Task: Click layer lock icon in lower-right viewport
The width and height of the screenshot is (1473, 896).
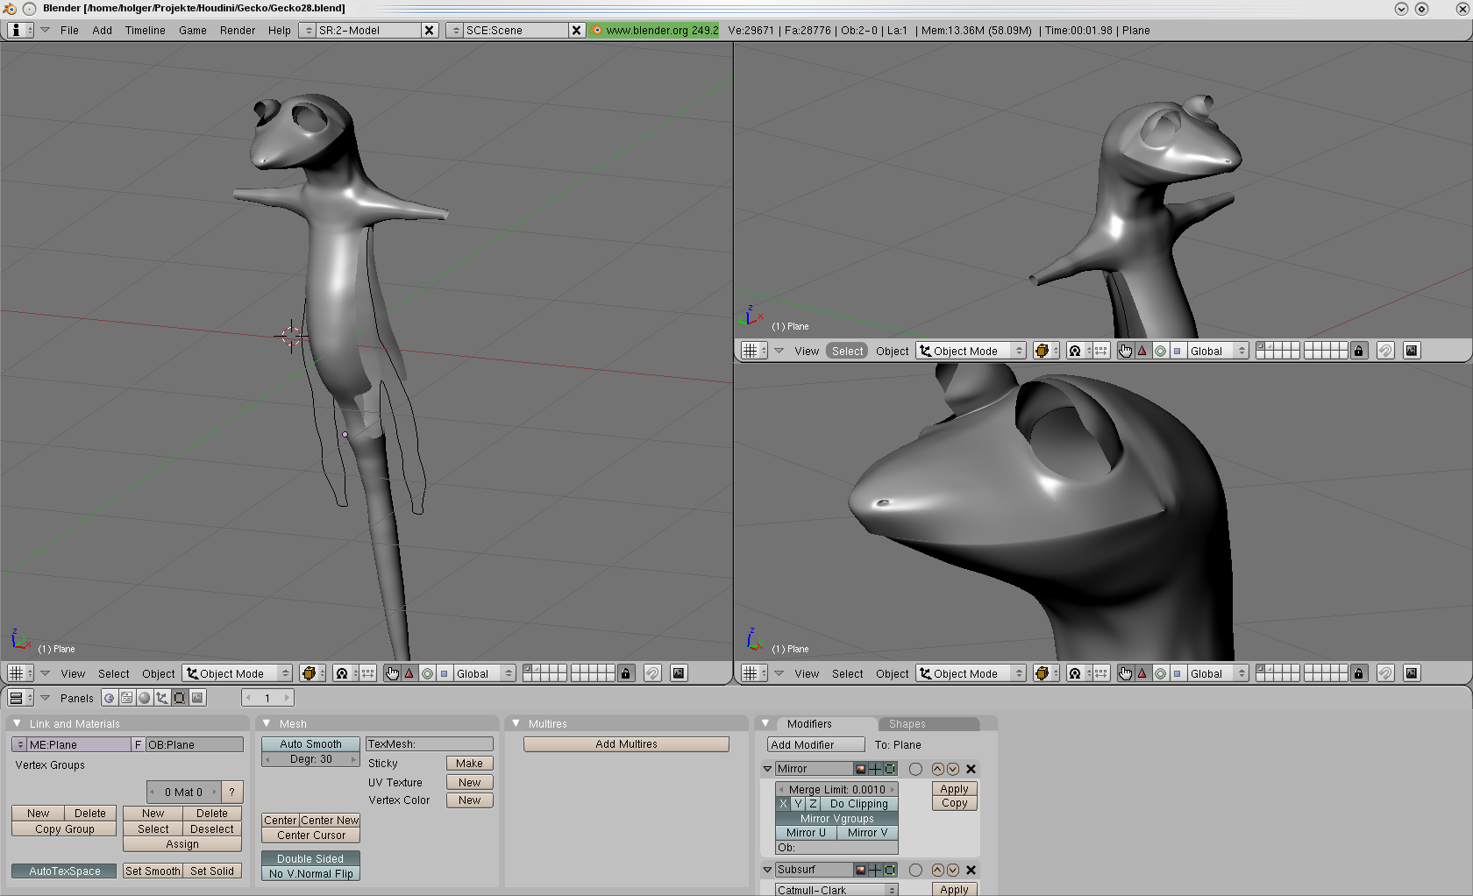Action: 1358,673
